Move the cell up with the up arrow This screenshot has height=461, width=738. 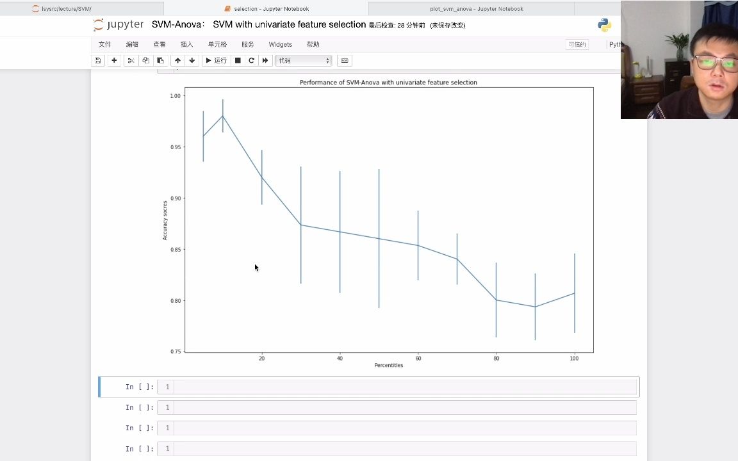(177, 60)
